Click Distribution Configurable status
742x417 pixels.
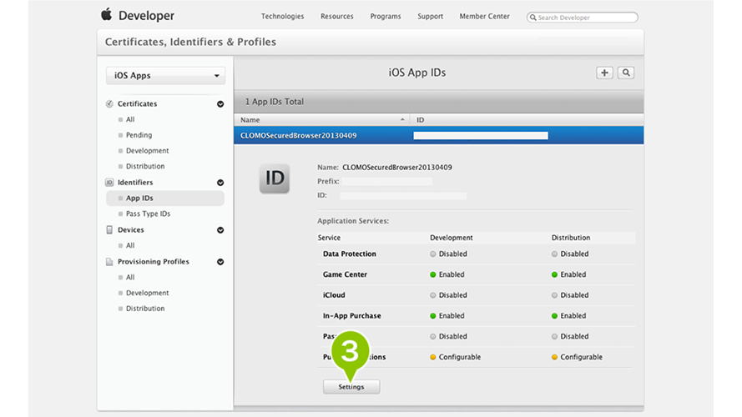pos(577,357)
